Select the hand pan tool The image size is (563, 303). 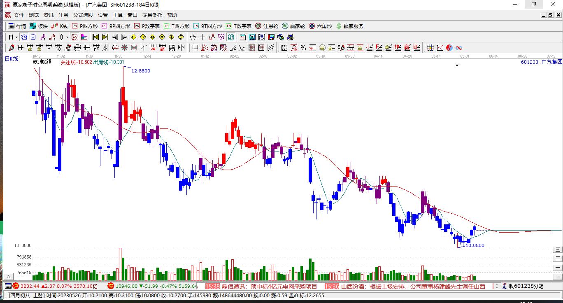click(193, 37)
